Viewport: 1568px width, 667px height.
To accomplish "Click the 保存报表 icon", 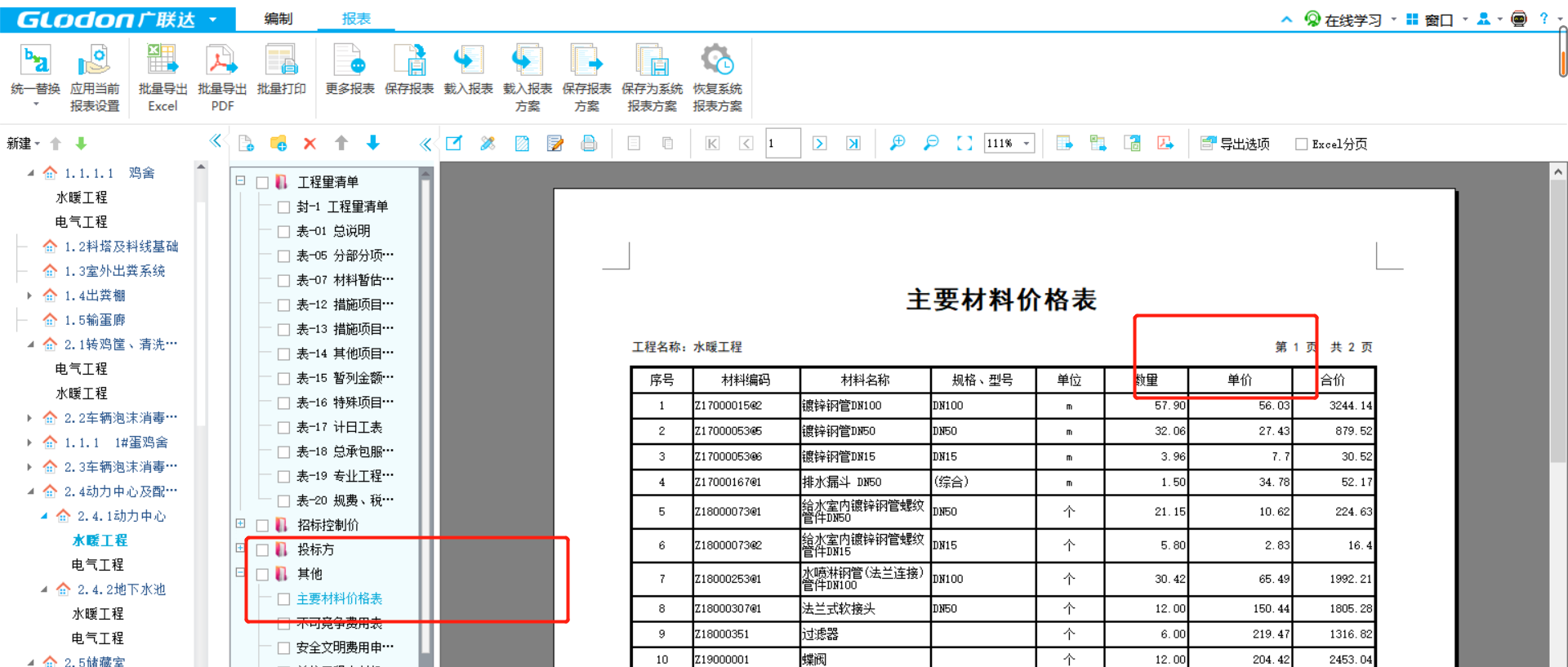I will [409, 60].
